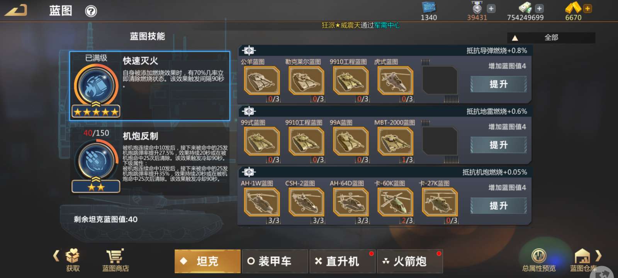
Task: Switch to the 直升机 tab
Action: click(342, 261)
